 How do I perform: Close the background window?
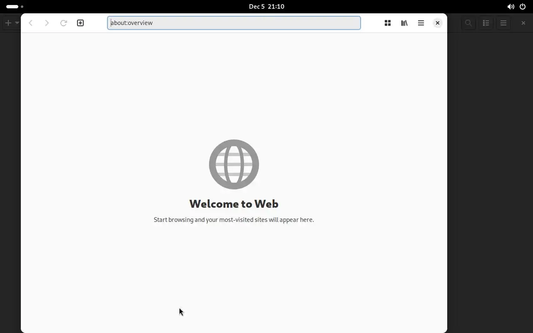click(x=523, y=23)
